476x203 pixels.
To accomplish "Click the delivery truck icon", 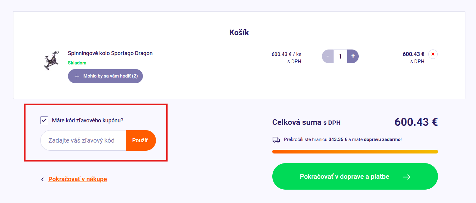I will point(276,139).
